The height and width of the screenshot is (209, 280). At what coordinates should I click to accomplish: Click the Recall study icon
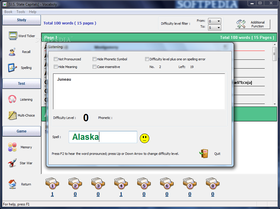click(12, 52)
